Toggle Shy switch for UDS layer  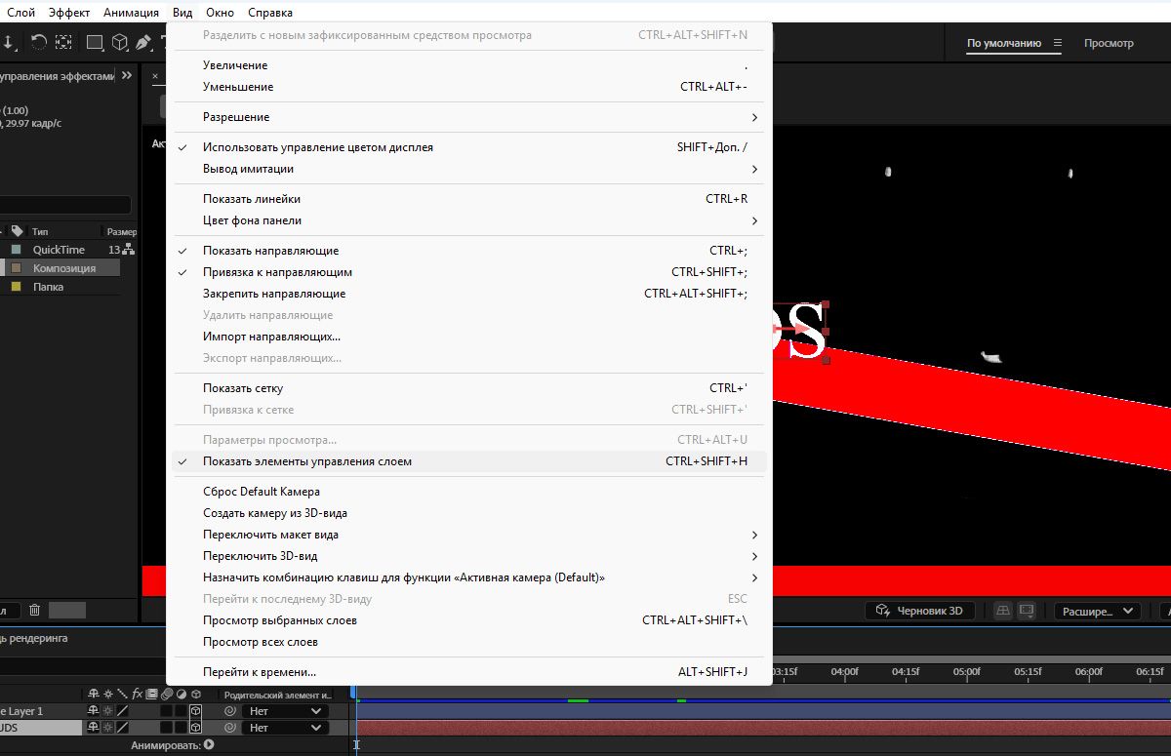click(94, 728)
